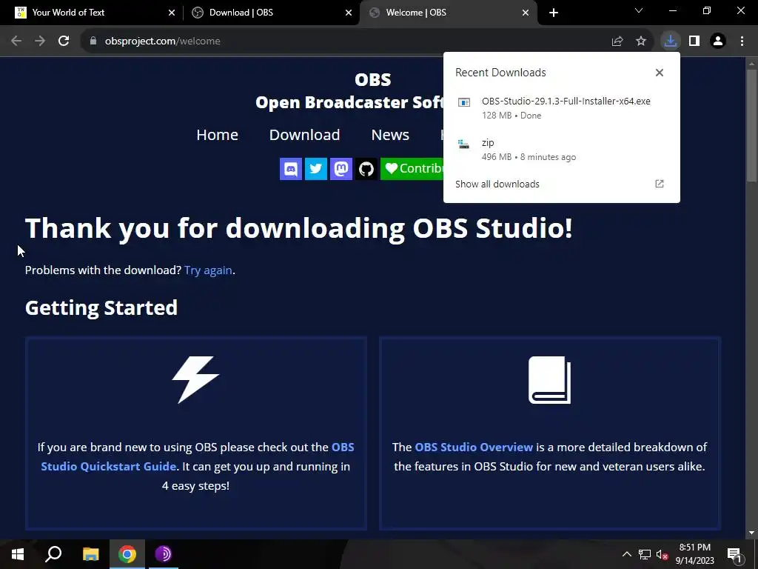This screenshot has height=569, width=758.
Task: Close Your World of Text tab
Action: [x=172, y=13]
